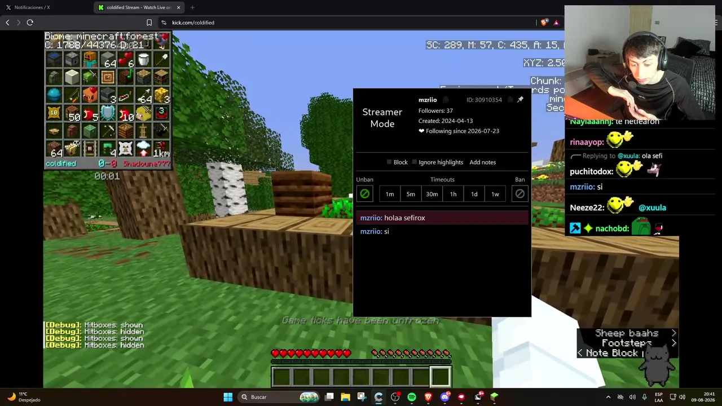
Task: Click the "Followers: 37" text
Action: click(x=435, y=111)
